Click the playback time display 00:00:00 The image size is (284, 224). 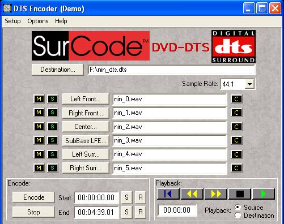pyautogui.click(x=177, y=210)
